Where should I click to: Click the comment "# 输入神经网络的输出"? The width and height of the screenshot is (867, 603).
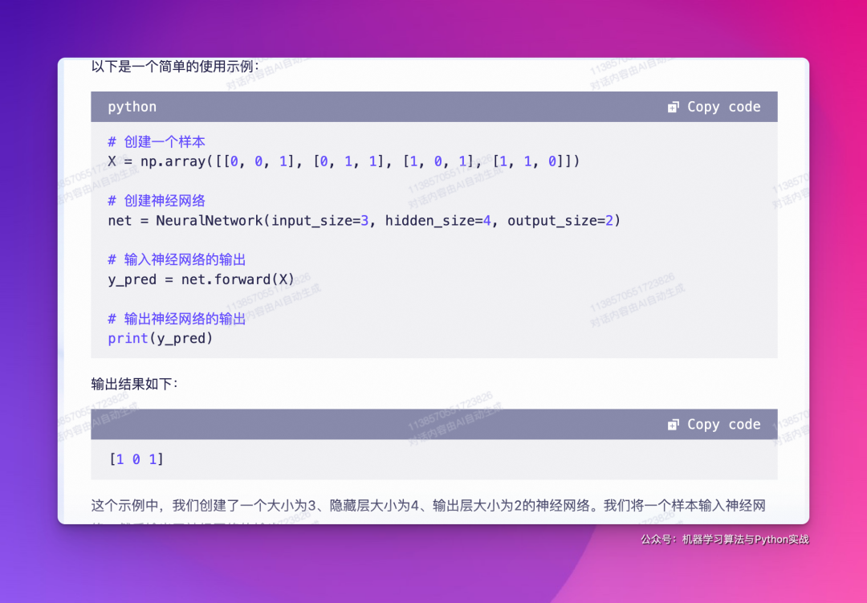(177, 259)
